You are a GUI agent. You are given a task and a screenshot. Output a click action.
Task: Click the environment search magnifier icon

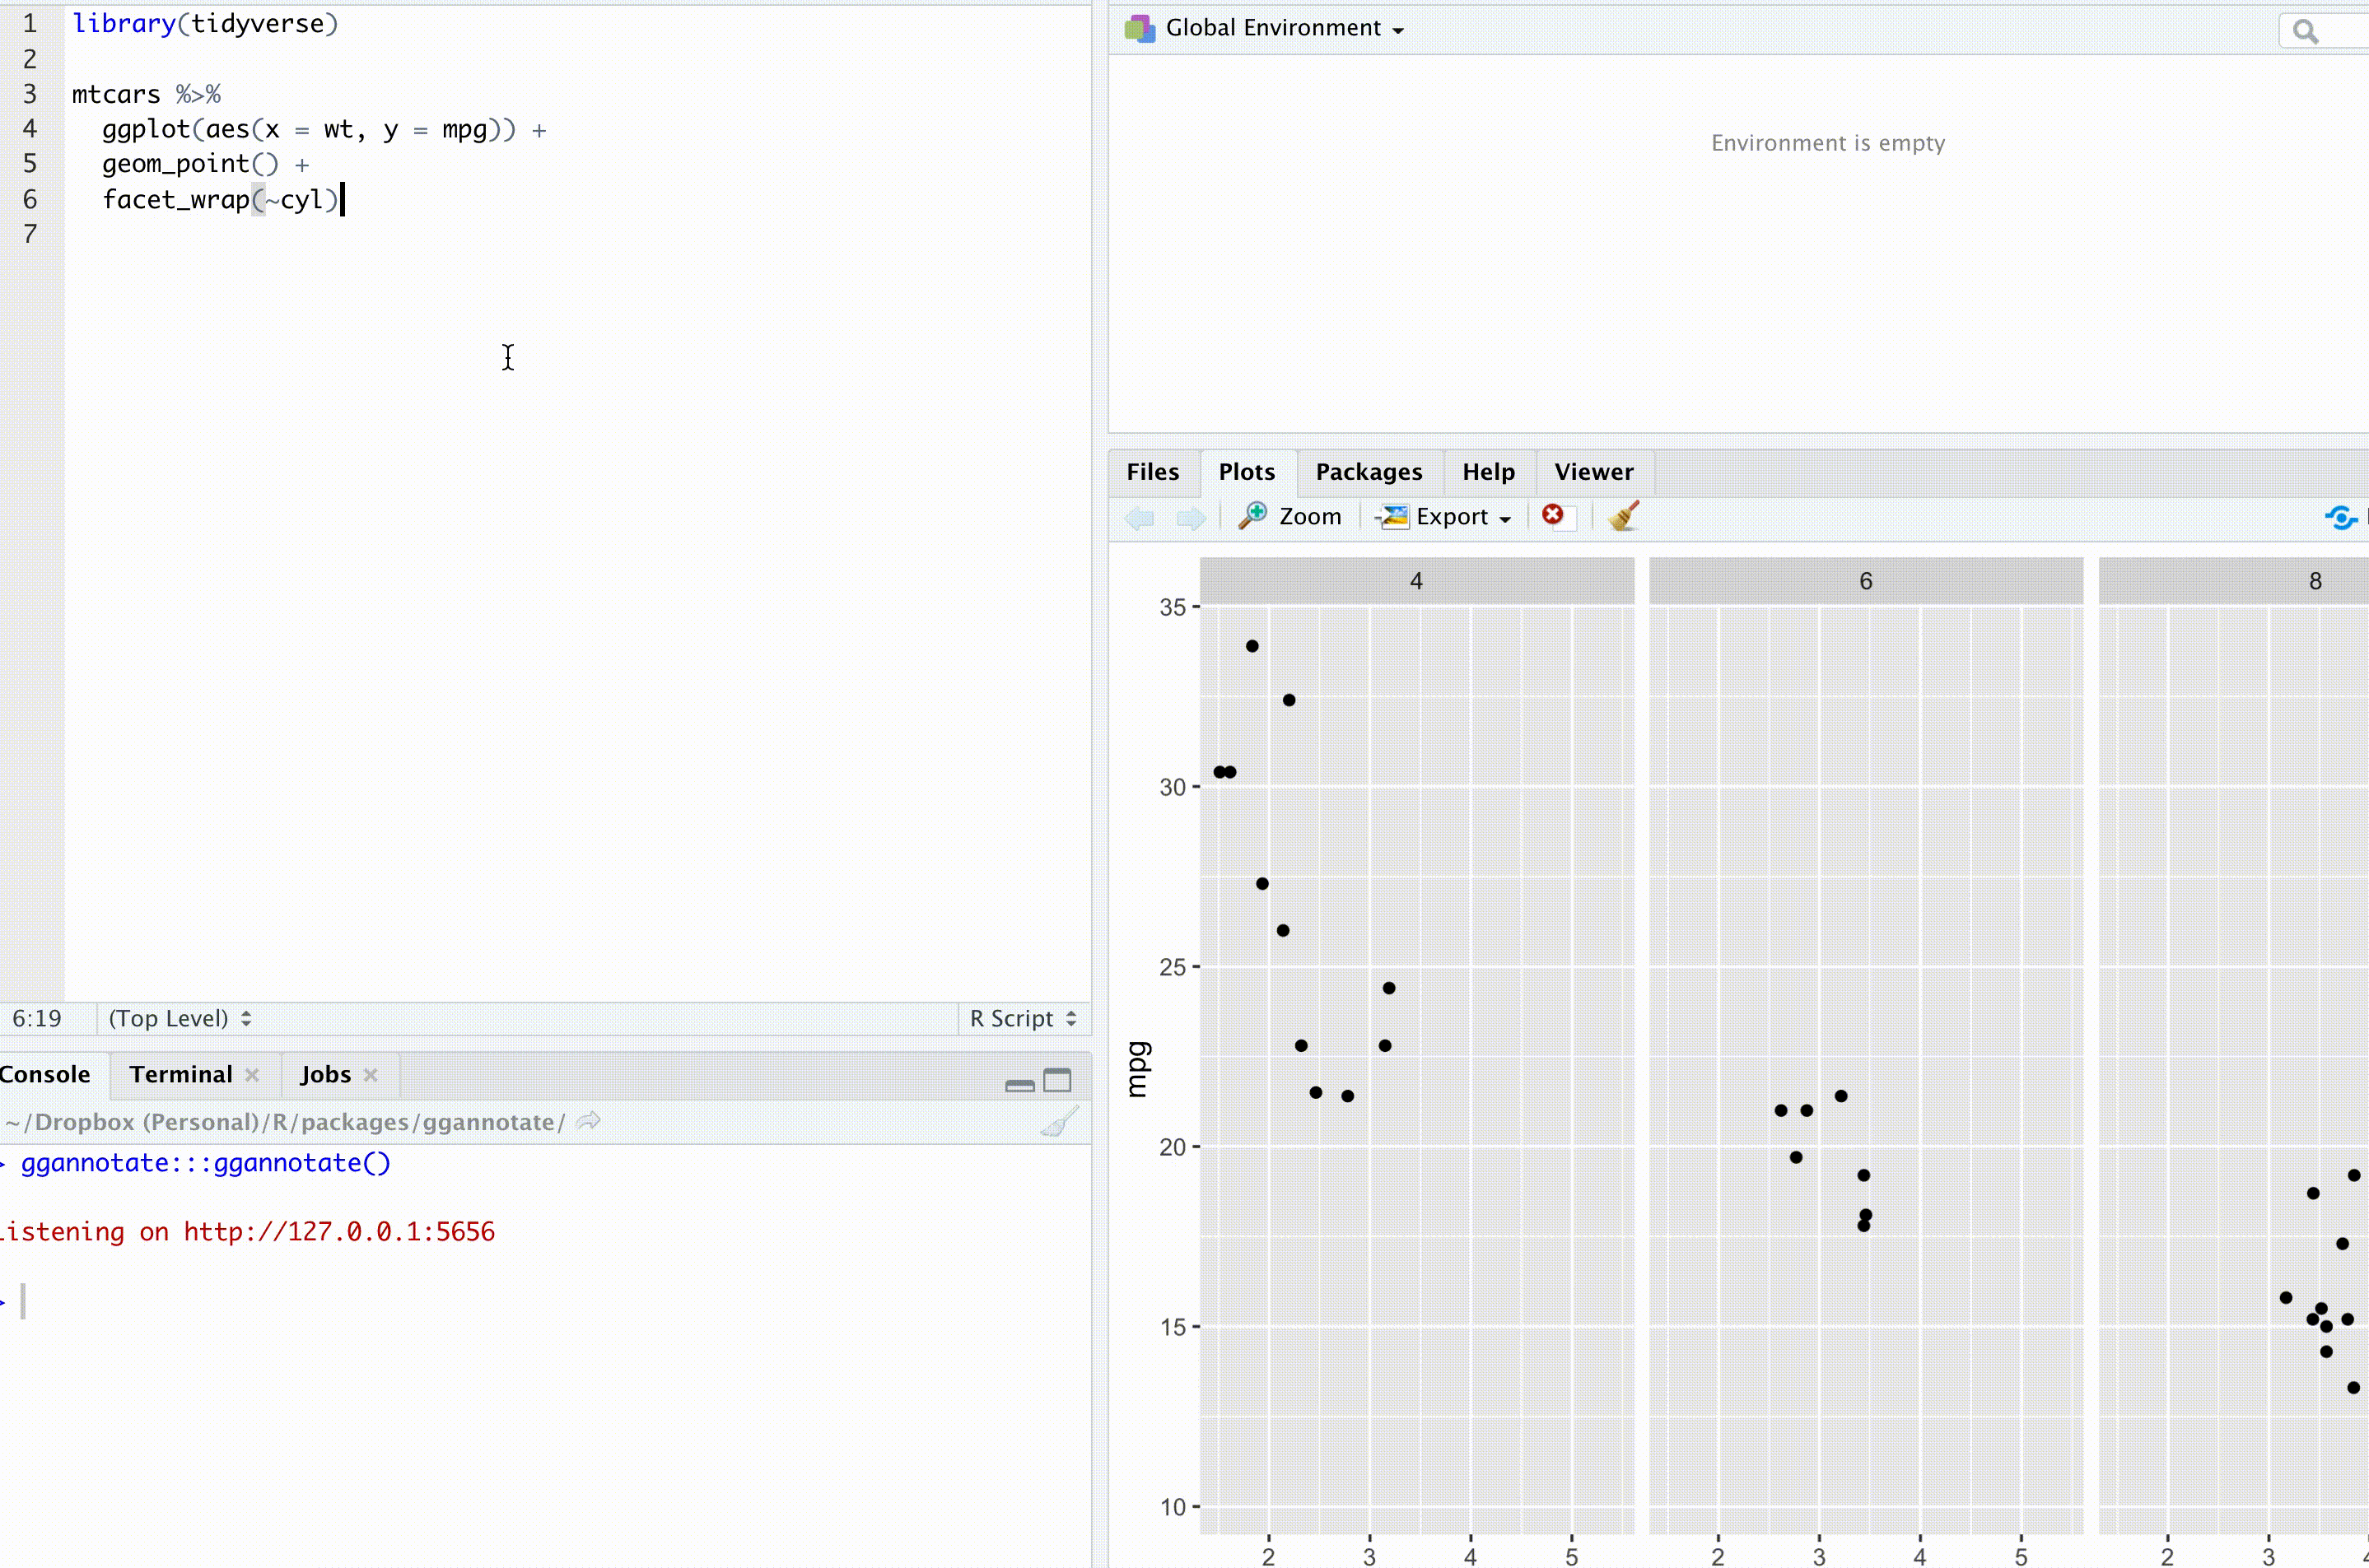(2305, 32)
